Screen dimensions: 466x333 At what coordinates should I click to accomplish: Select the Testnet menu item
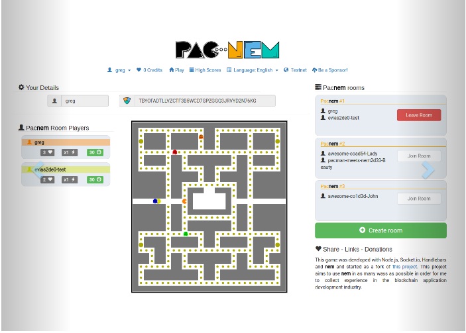[295, 70]
